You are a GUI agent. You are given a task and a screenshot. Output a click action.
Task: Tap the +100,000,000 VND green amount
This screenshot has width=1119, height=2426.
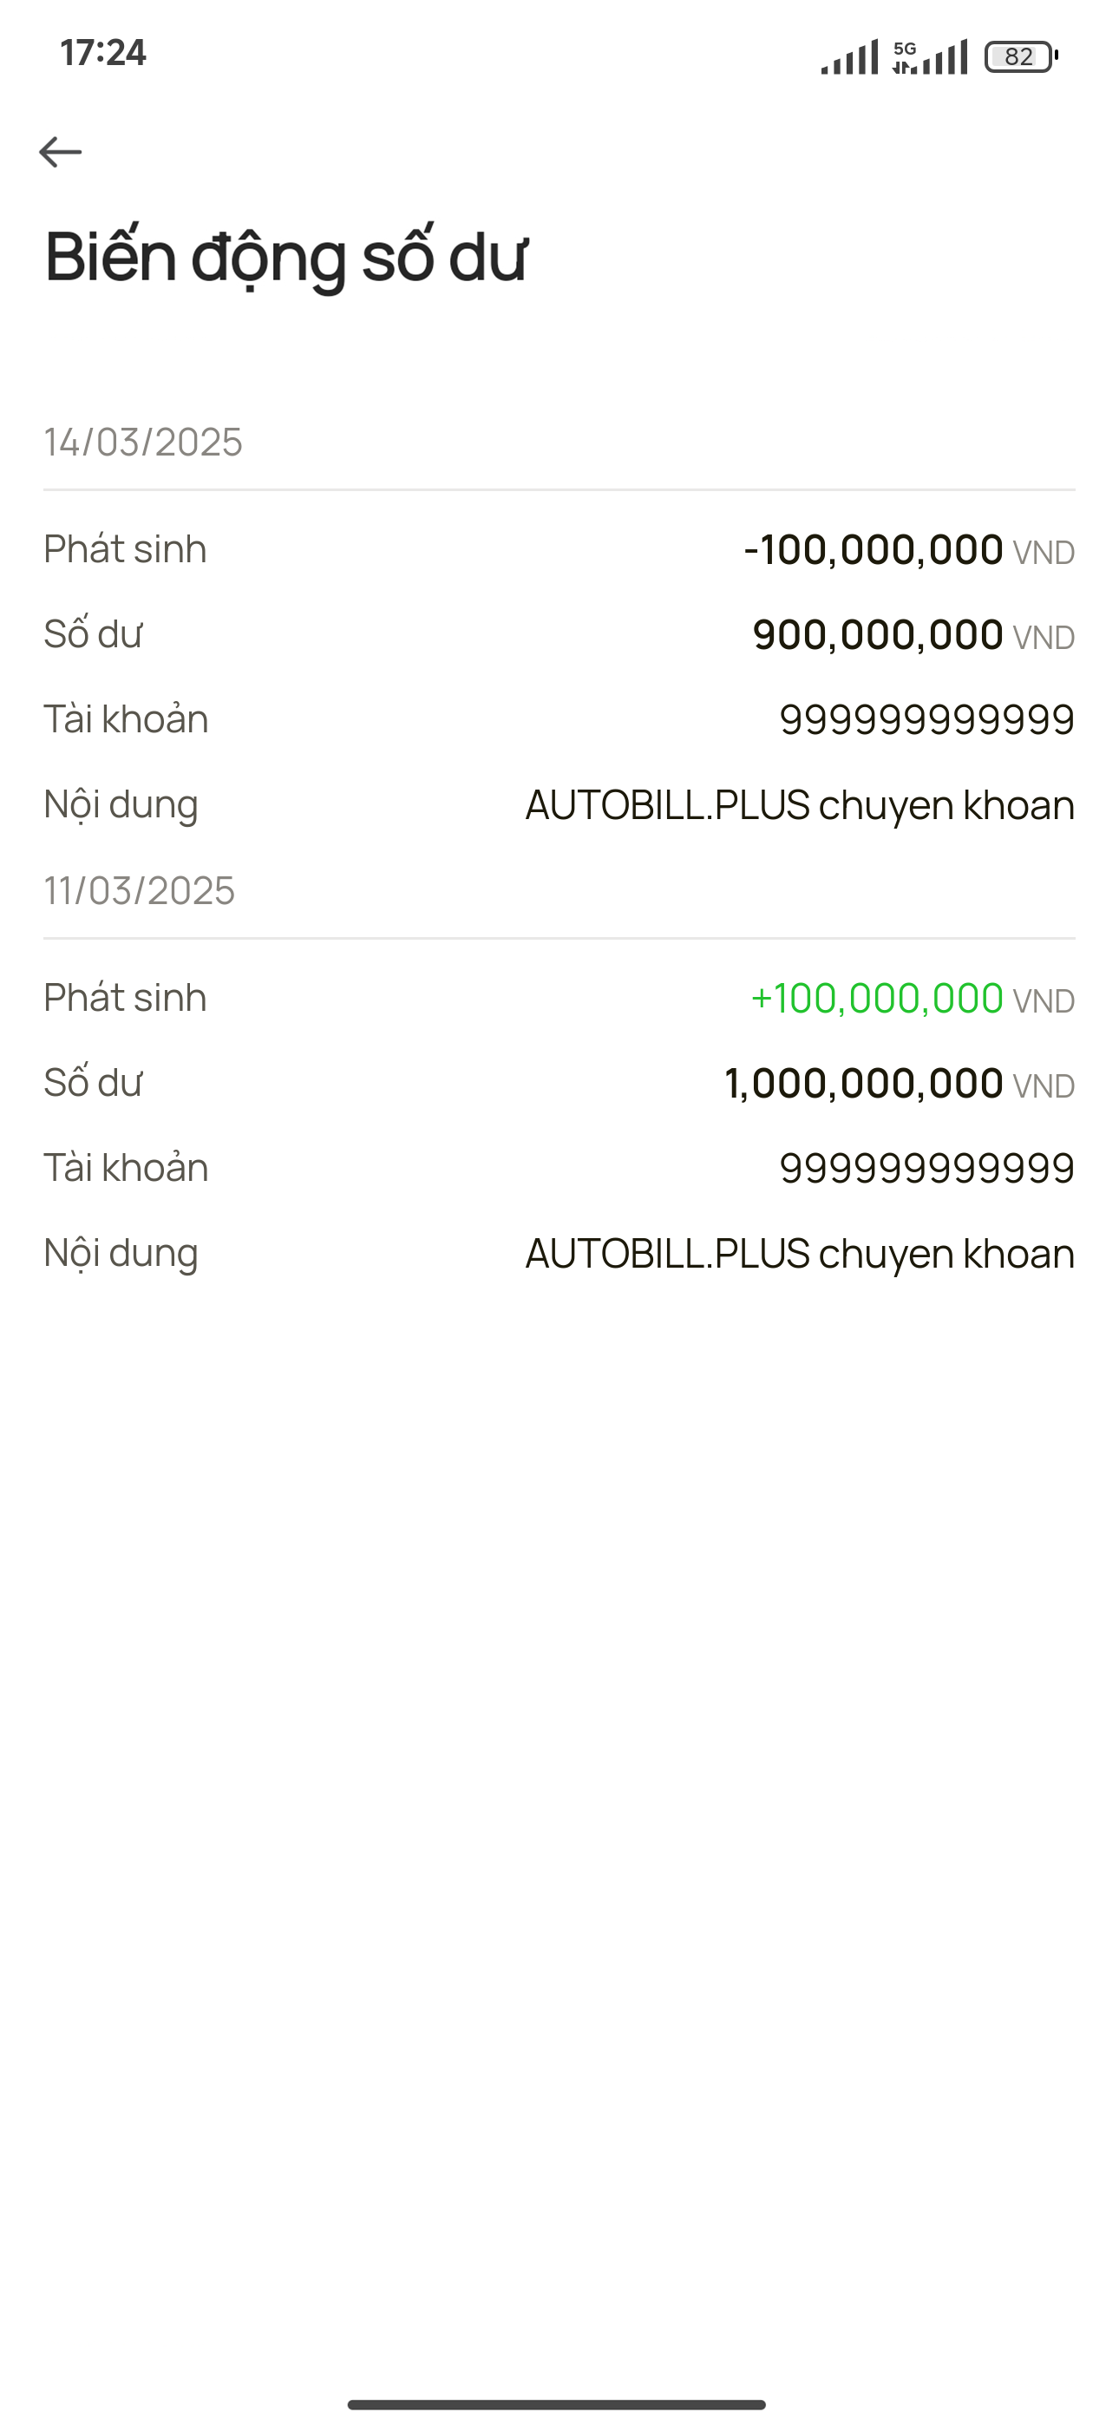coord(912,999)
